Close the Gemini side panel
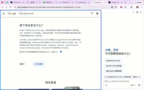The image size is (144, 90). (140, 12)
